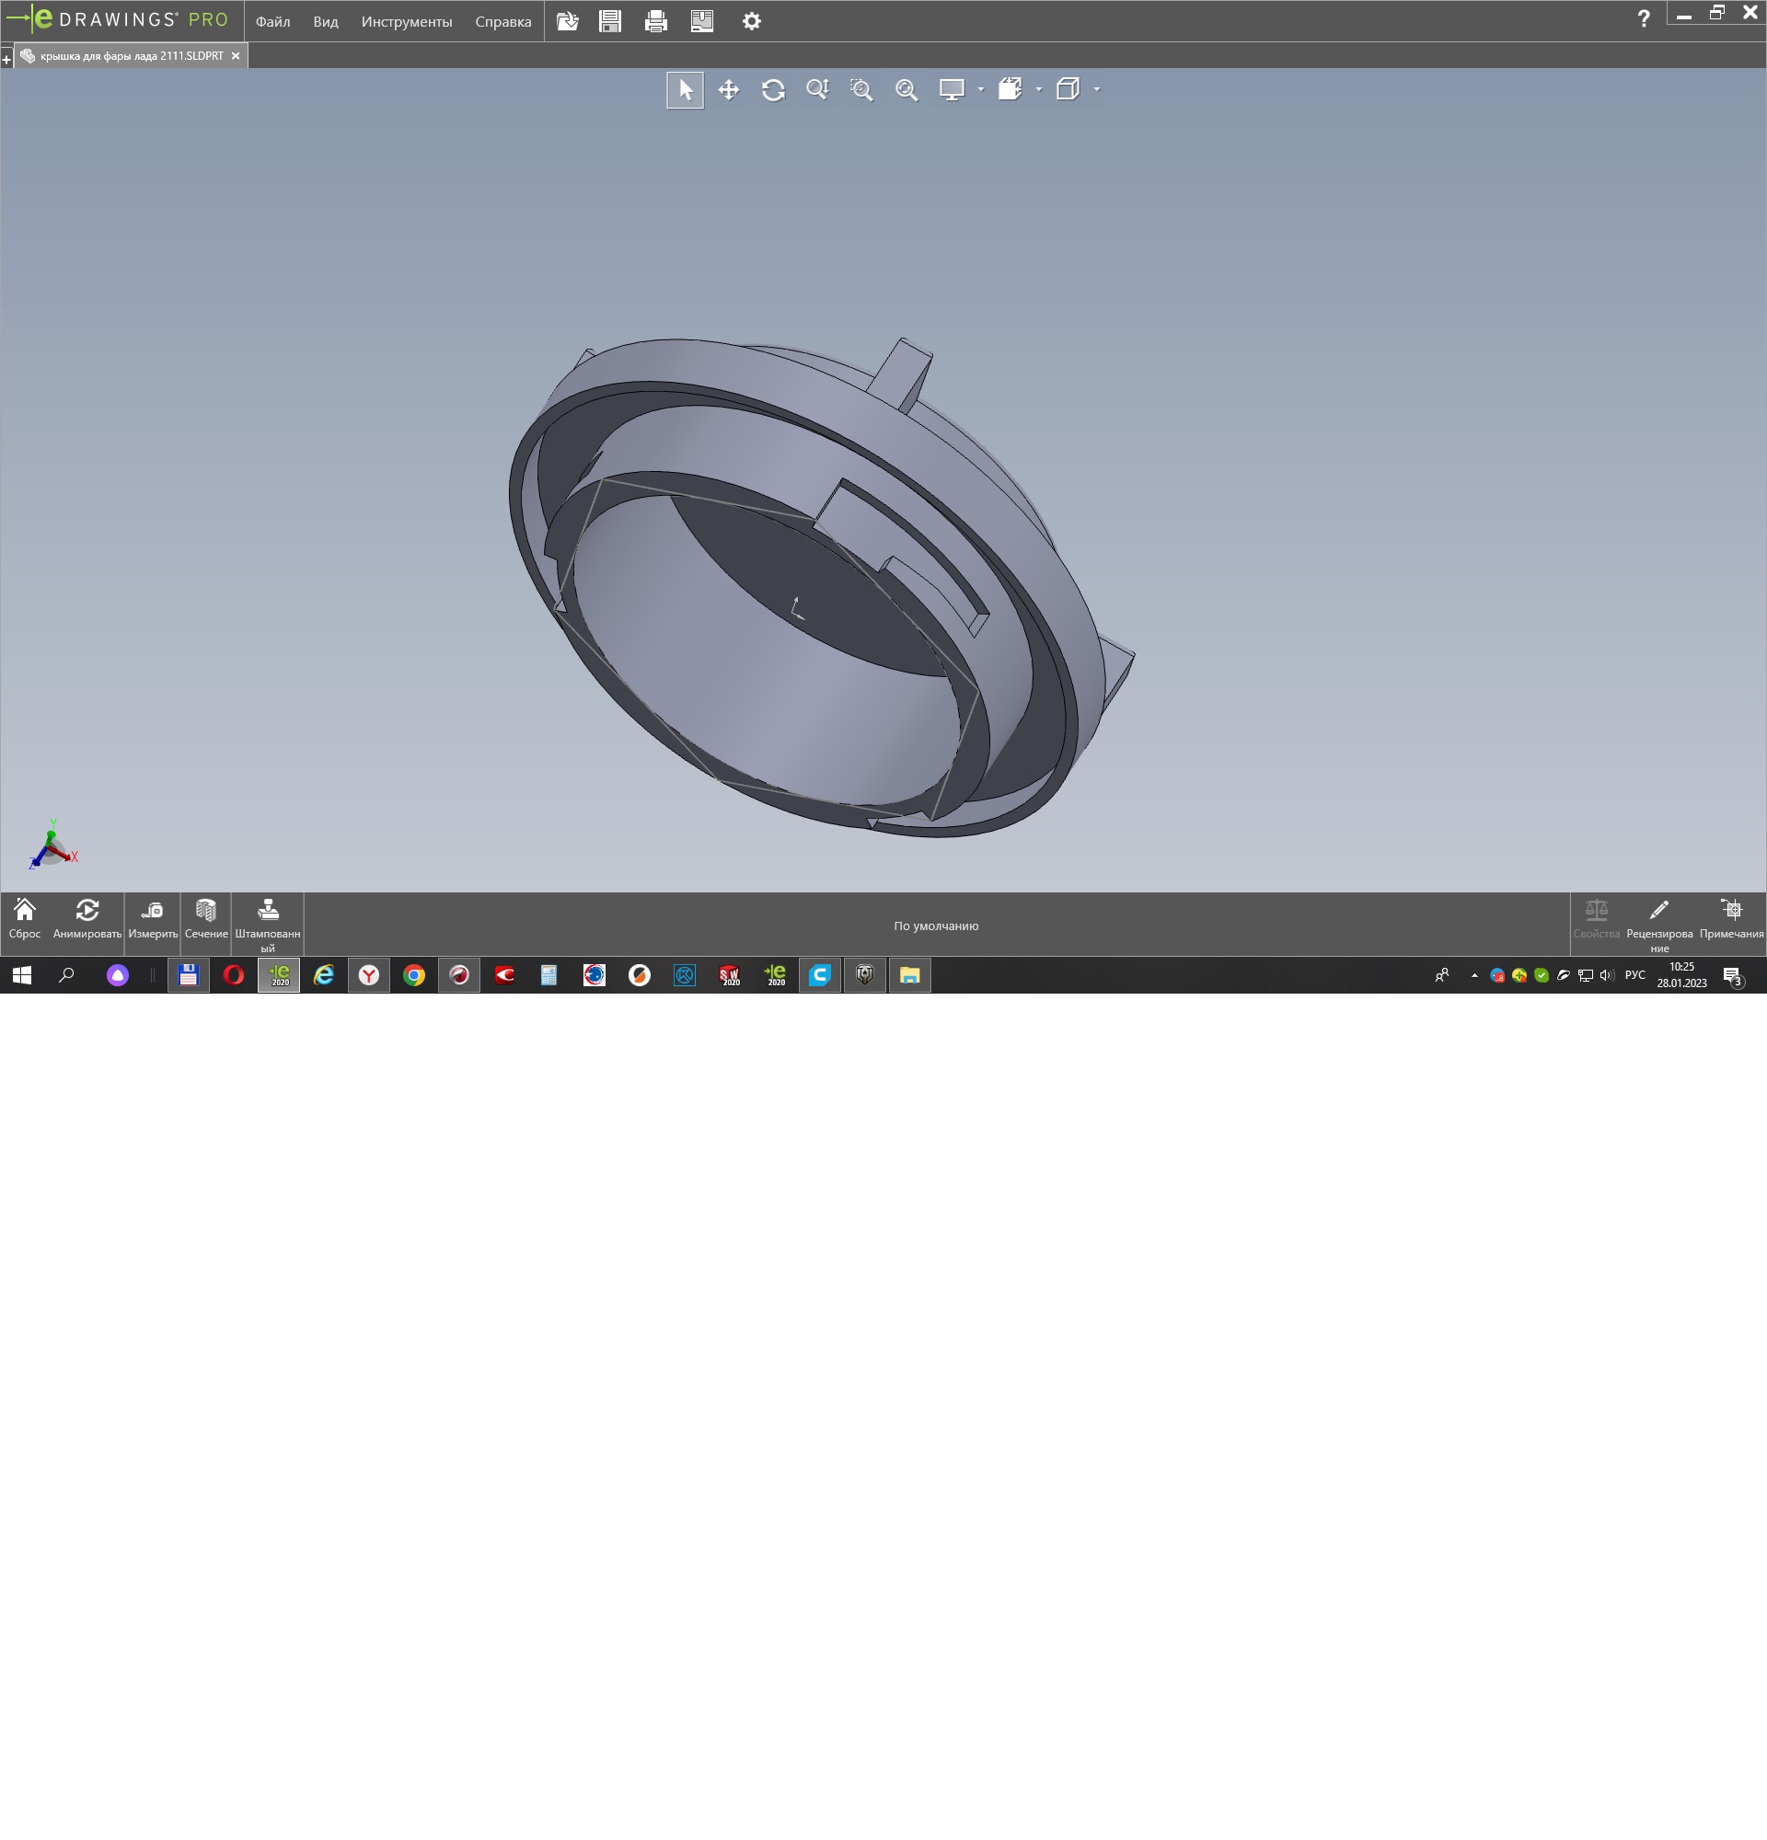The height and width of the screenshot is (1840, 1767).
Task: Open the Measure (Измерить) tool
Action: click(152, 918)
